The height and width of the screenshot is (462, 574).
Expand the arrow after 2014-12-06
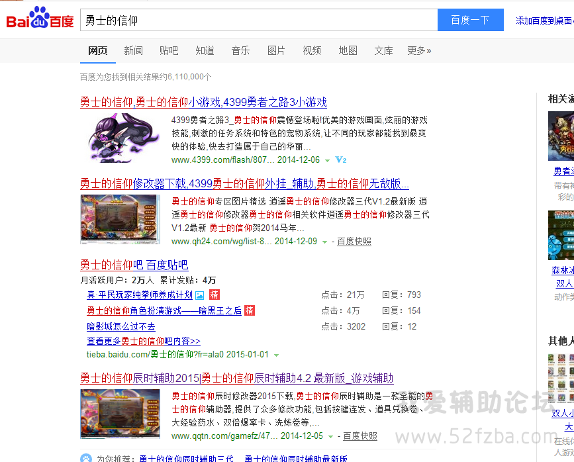[x=327, y=161]
